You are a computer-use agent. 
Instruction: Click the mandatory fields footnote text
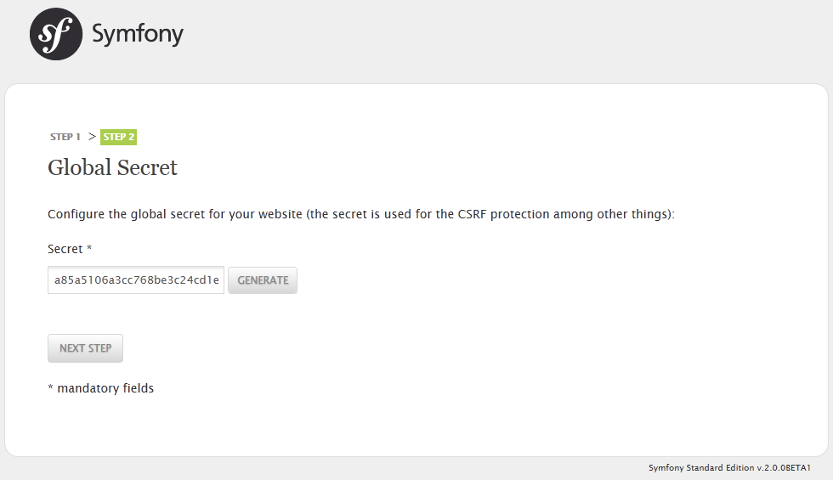pyautogui.click(x=105, y=388)
